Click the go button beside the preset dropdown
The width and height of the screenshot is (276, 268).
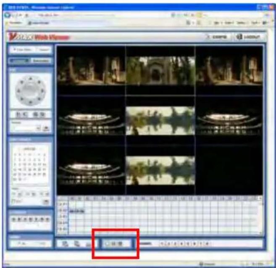click(46, 128)
